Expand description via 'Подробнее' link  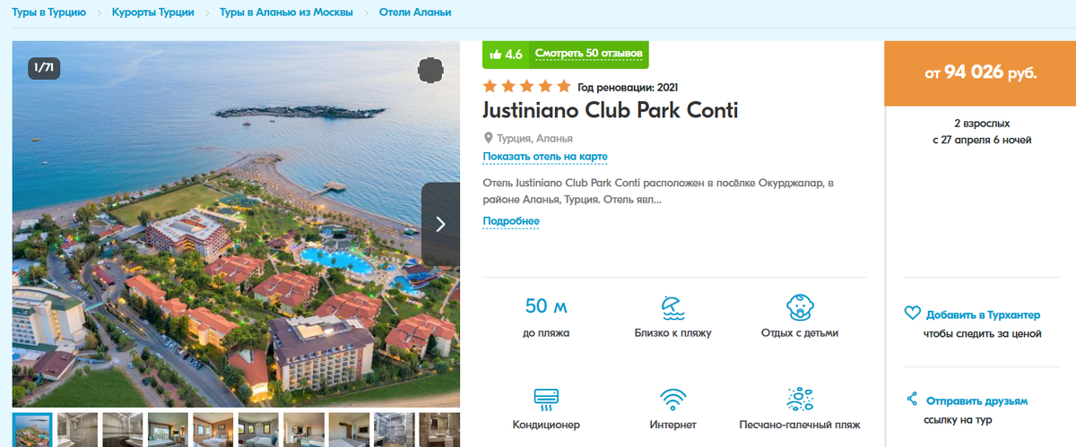511,221
